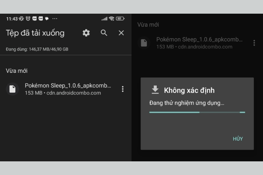Tap dimmed Pokémon Sleep file name in right screen
The width and height of the screenshot is (263, 175).
pos(200,40)
